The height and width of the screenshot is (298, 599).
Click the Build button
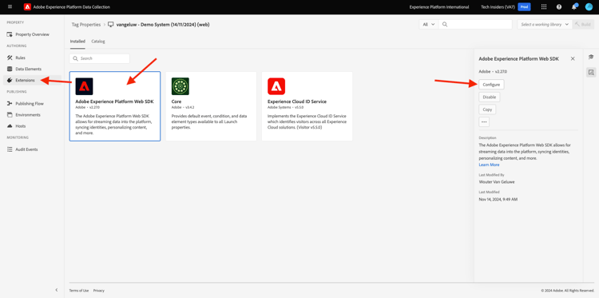pyautogui.click(x=583, y=25)
